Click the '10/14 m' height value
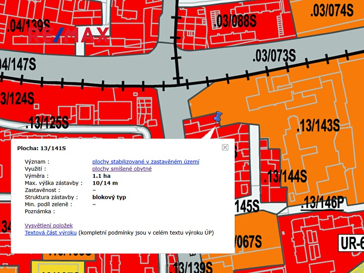Image resolution: width=364 pixels, height=273 pixels. (105, 183)
